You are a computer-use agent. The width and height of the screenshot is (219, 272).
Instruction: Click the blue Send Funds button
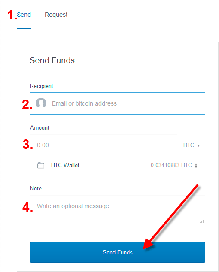click(118, 252)
